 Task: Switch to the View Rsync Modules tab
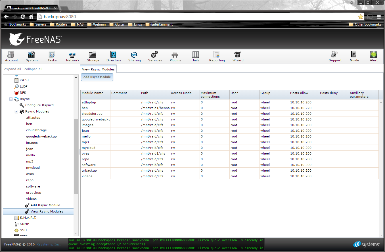point(98,69)
